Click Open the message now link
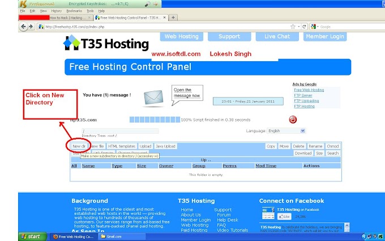 (187, 92)
